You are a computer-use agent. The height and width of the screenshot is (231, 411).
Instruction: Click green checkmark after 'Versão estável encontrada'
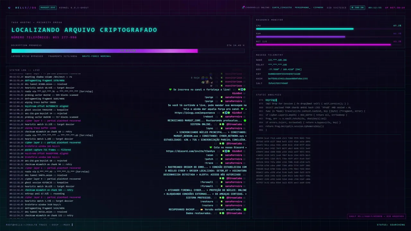(x=245, y=210)
